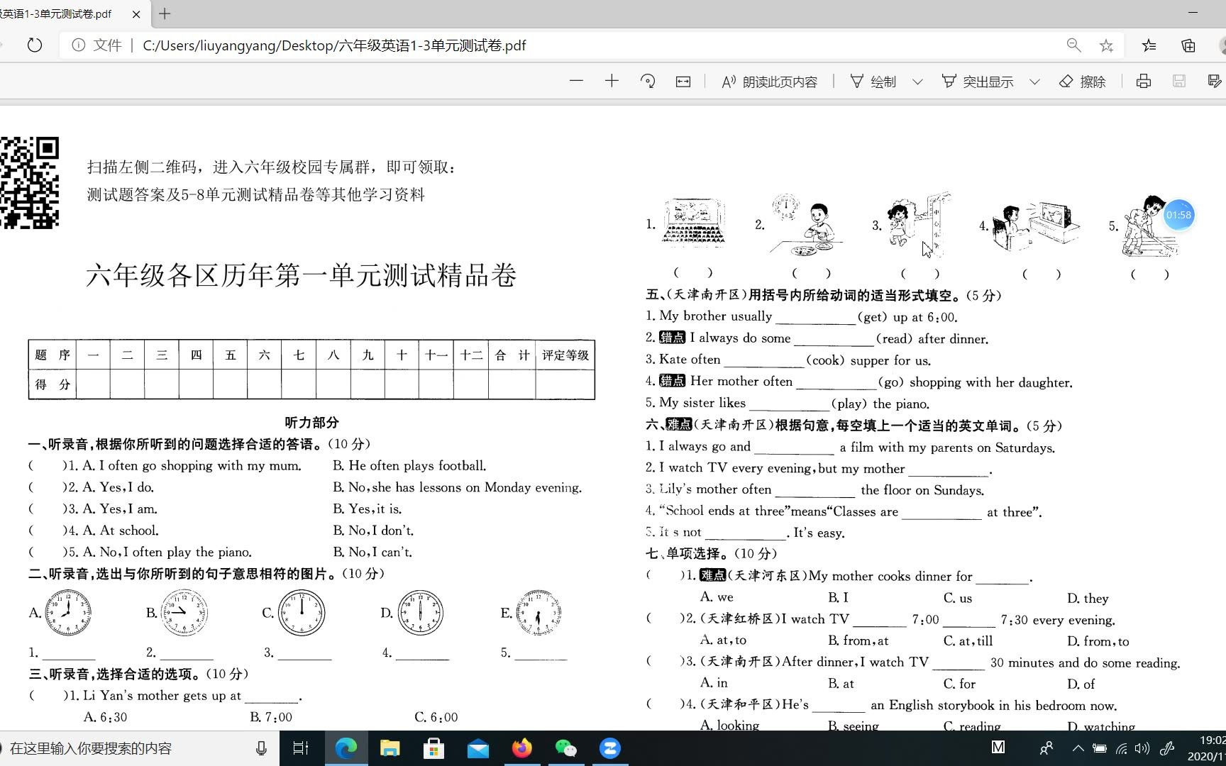
Task: Open the People icon in tray
Action: coord(1046,748)
